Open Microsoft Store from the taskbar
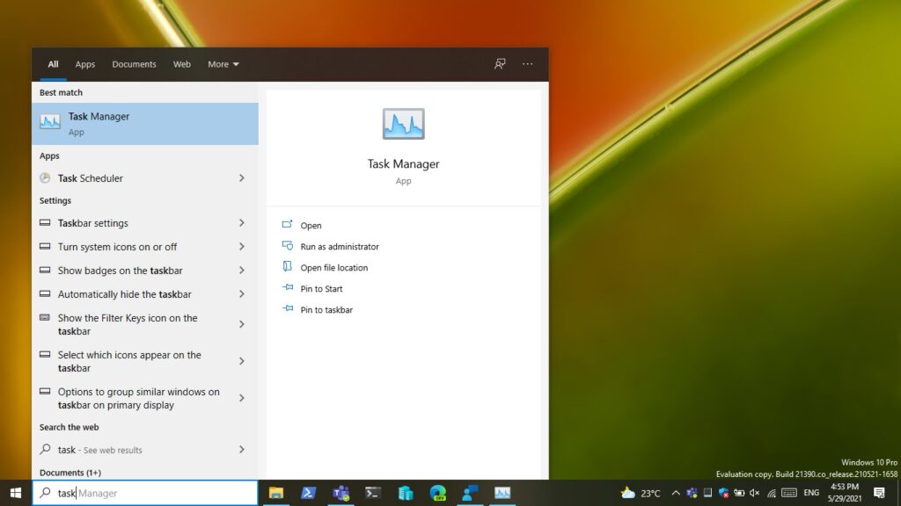This screenshot has width=901, height=506. [x=406, y=493]
